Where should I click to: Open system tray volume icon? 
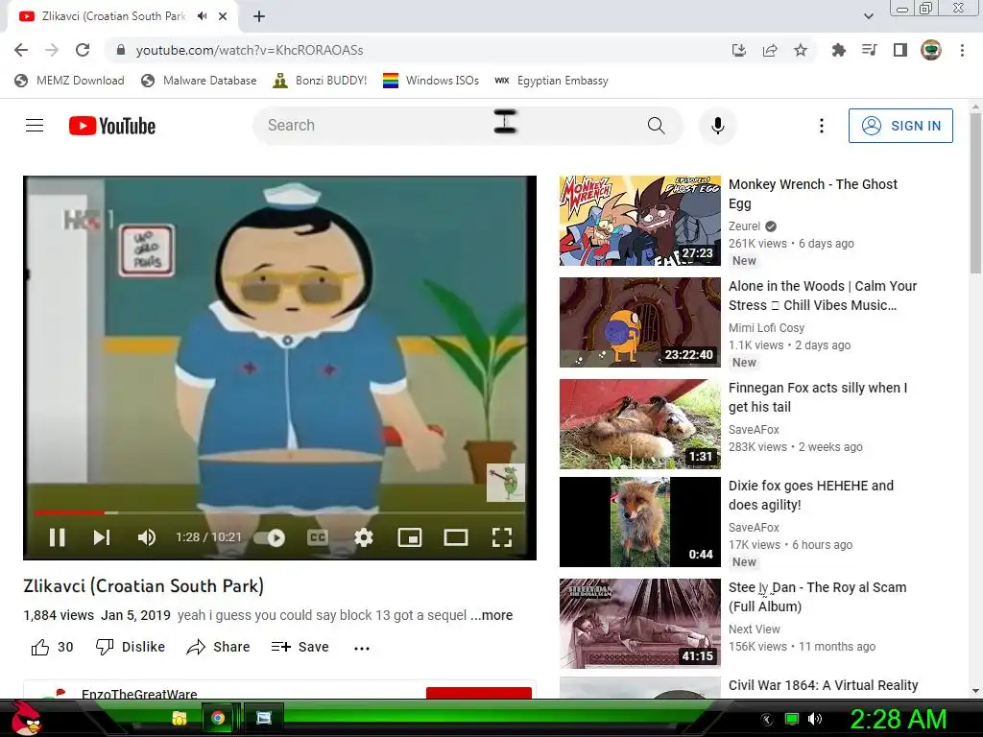814,719
